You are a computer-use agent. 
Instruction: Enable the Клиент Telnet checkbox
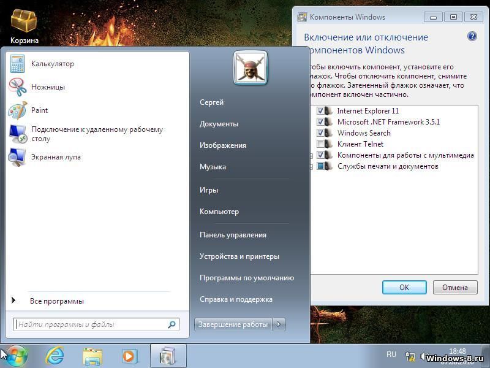(x=320, y=144)
